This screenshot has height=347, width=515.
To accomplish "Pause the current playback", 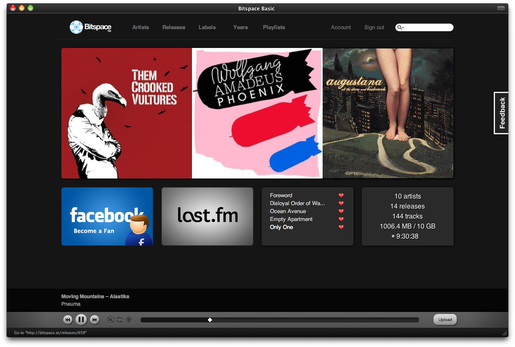I will click(x=81, y=319).
